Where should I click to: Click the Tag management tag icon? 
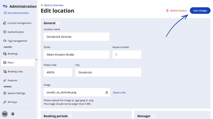click(x=5, y=41)
